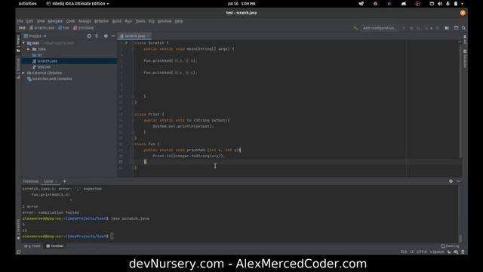Open the Navigate menu
Image resolution: width=483 pixels, height=272 pixels.
point(55,21)
